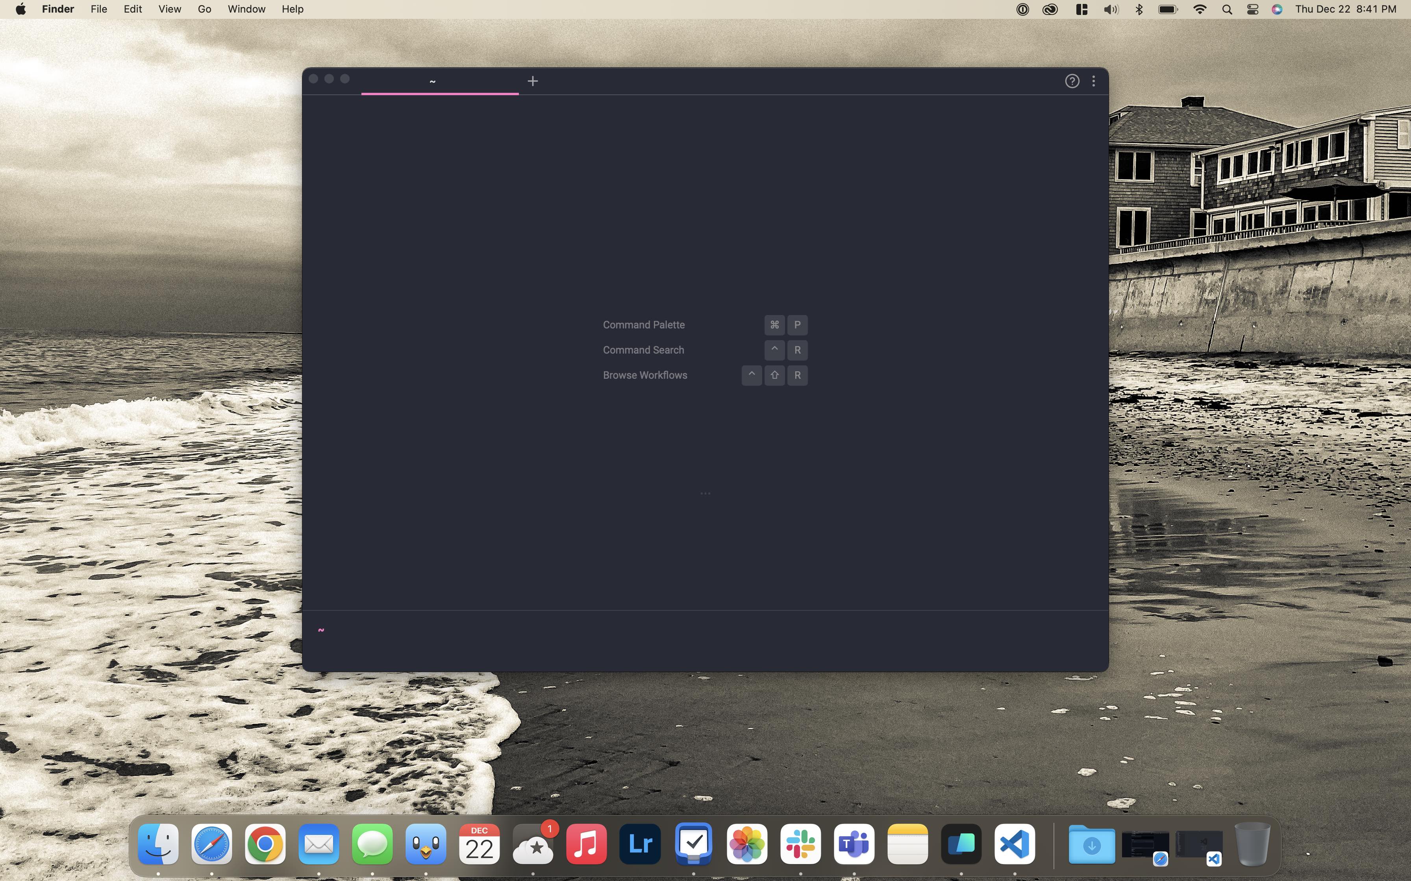Image resolution: width=1411 pixels, height=881 pixels.
Task: Open Warp's help via the question mark icon
Action: (1072, 81)
